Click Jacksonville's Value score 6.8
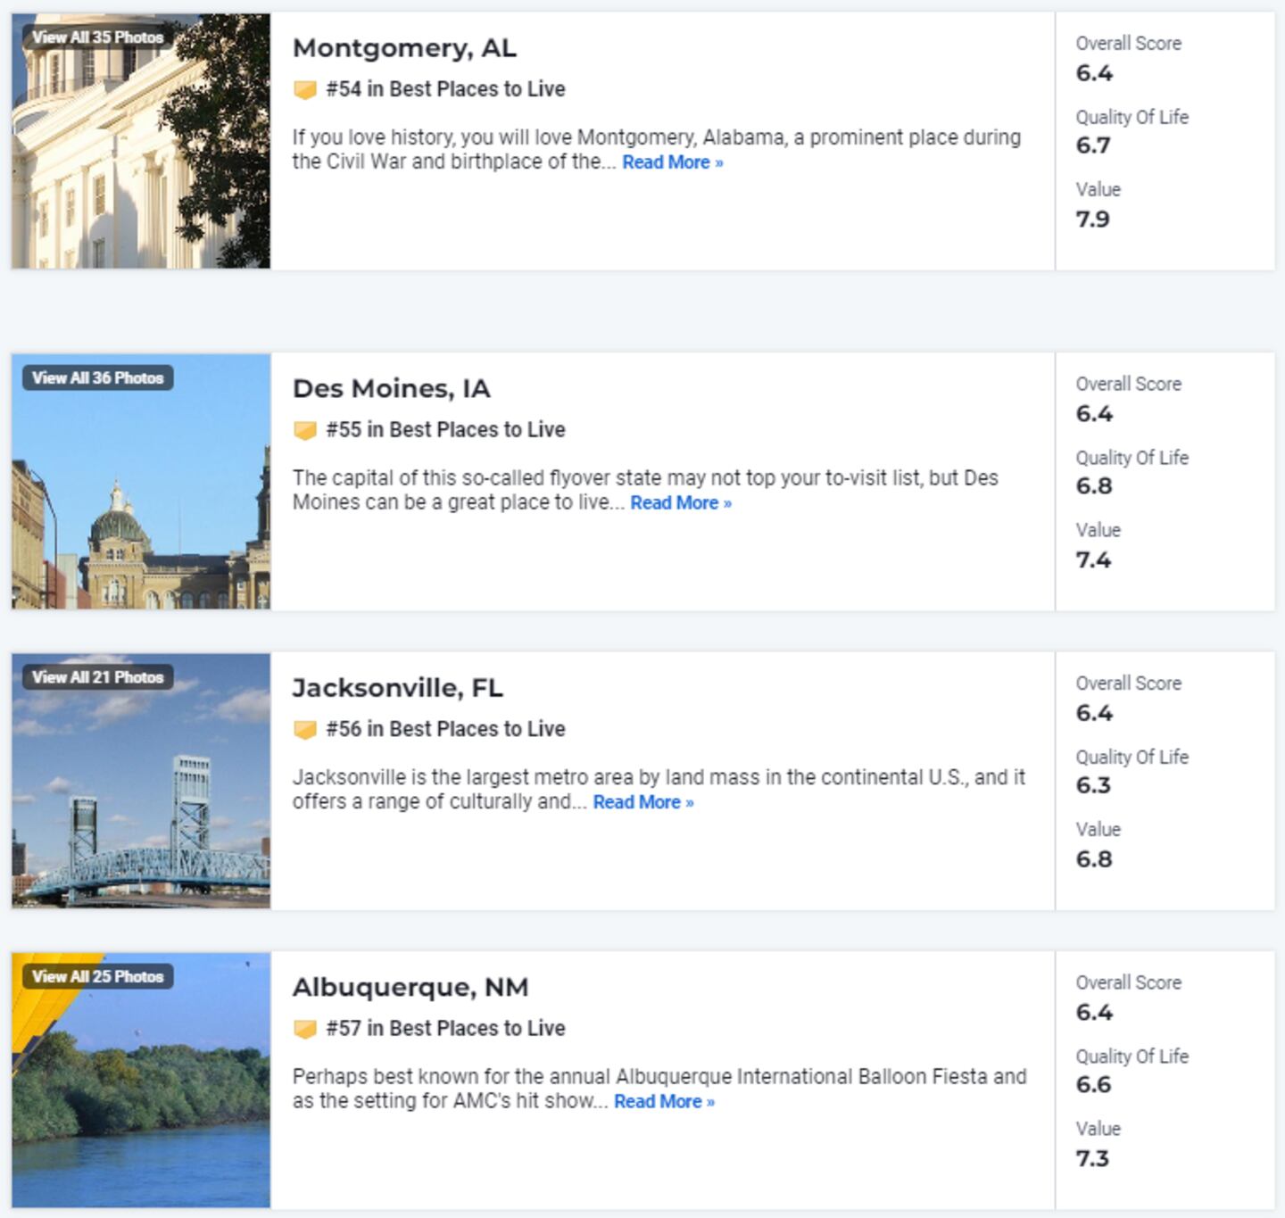The width and height of the screenshot is (1285, 1218). 1094,859
